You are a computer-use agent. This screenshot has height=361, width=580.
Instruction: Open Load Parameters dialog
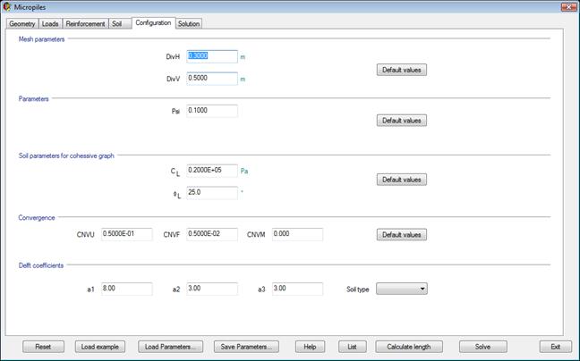(x=170, y=347)
